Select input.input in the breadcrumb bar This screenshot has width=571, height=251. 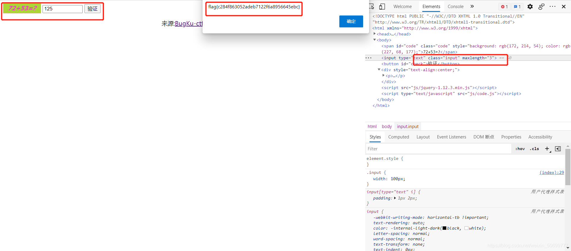coord(408,127)
